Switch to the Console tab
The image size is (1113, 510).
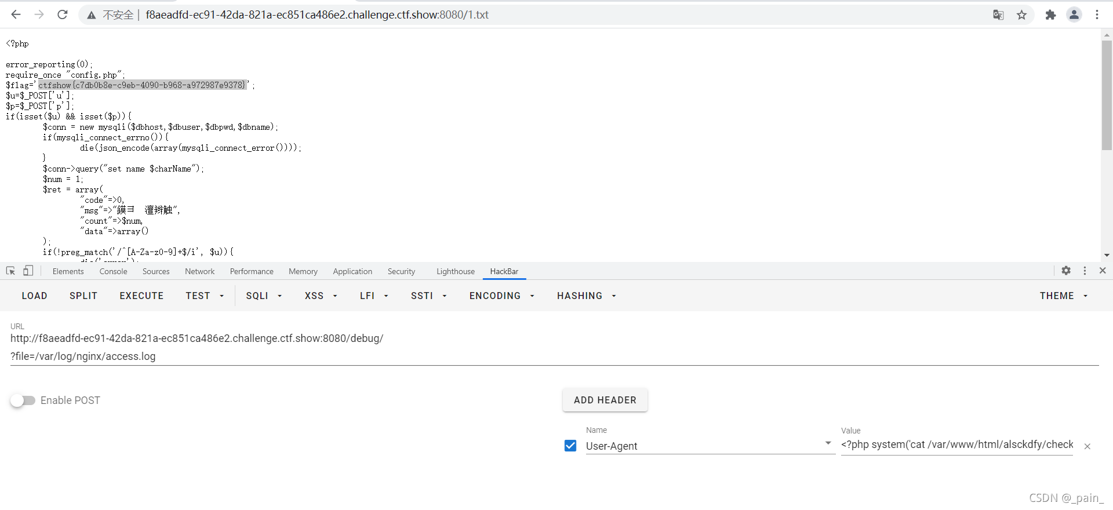pos(114,271)
